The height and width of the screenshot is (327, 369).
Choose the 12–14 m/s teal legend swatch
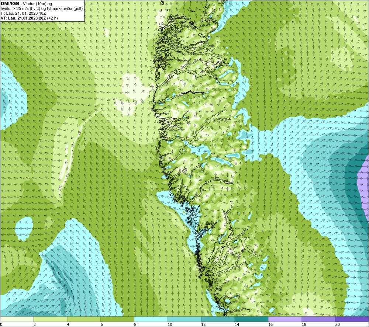pyautogui.click(x=218, y=319)
